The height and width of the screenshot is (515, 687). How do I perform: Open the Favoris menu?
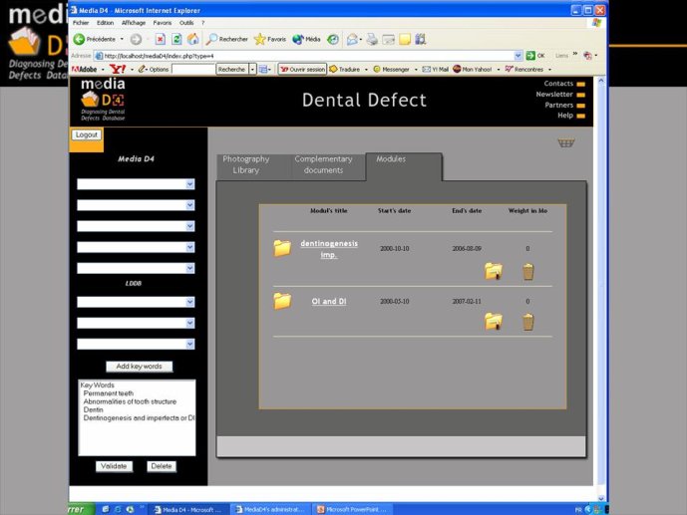(x=163, y=23)
